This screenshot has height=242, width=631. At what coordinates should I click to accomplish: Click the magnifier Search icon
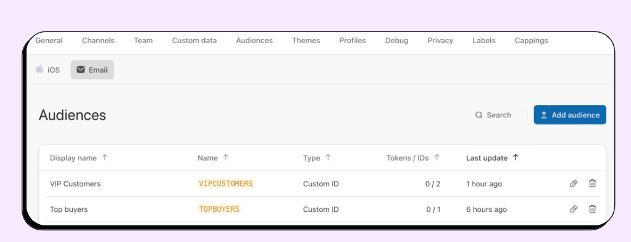[479, 115]
